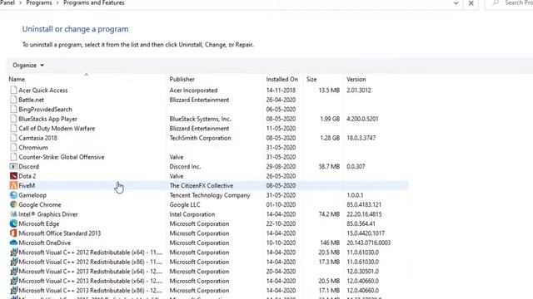Click the Dota 2 red icon

point(13,176)
